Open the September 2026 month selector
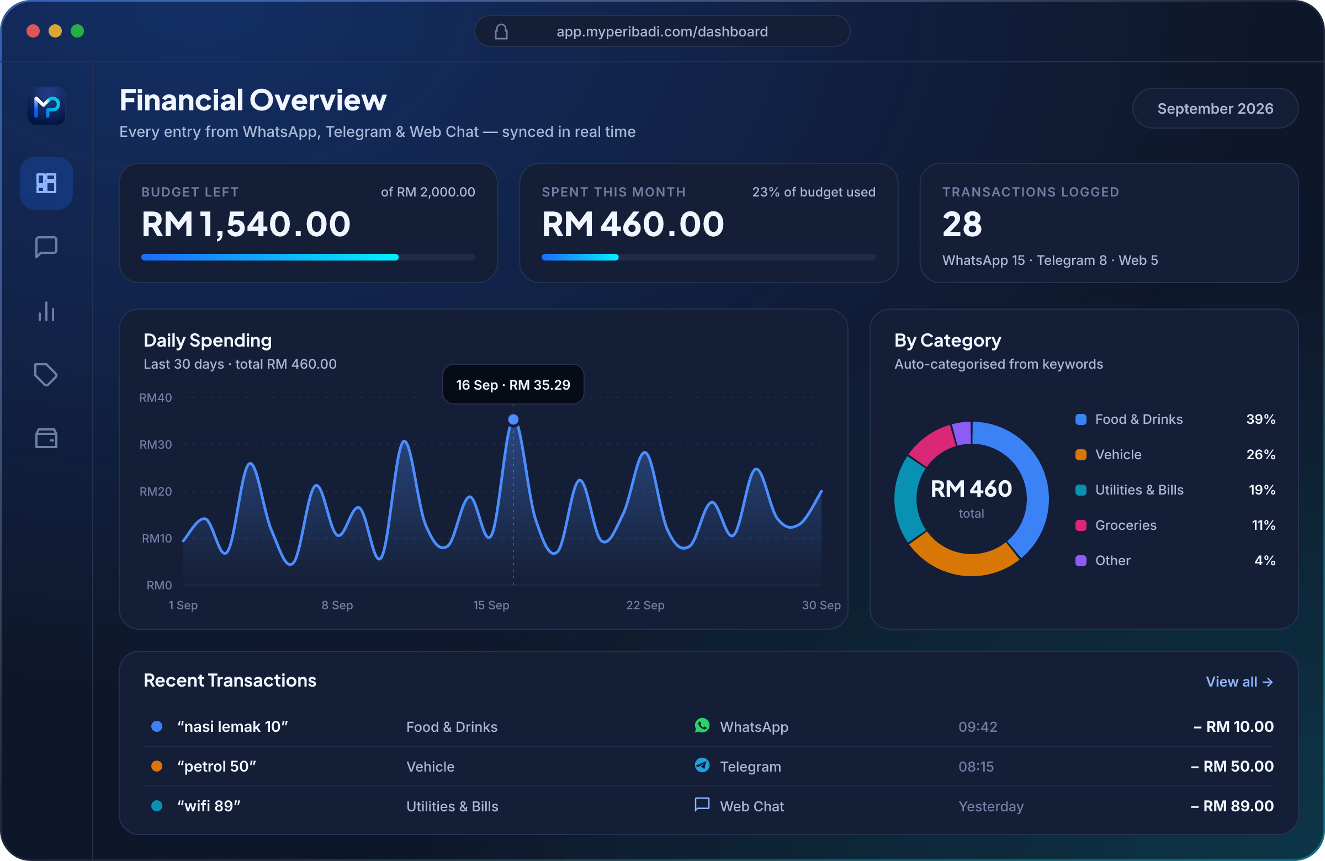The height and width of the screenshot is (861, 1325). click(x=1215, y=109)
